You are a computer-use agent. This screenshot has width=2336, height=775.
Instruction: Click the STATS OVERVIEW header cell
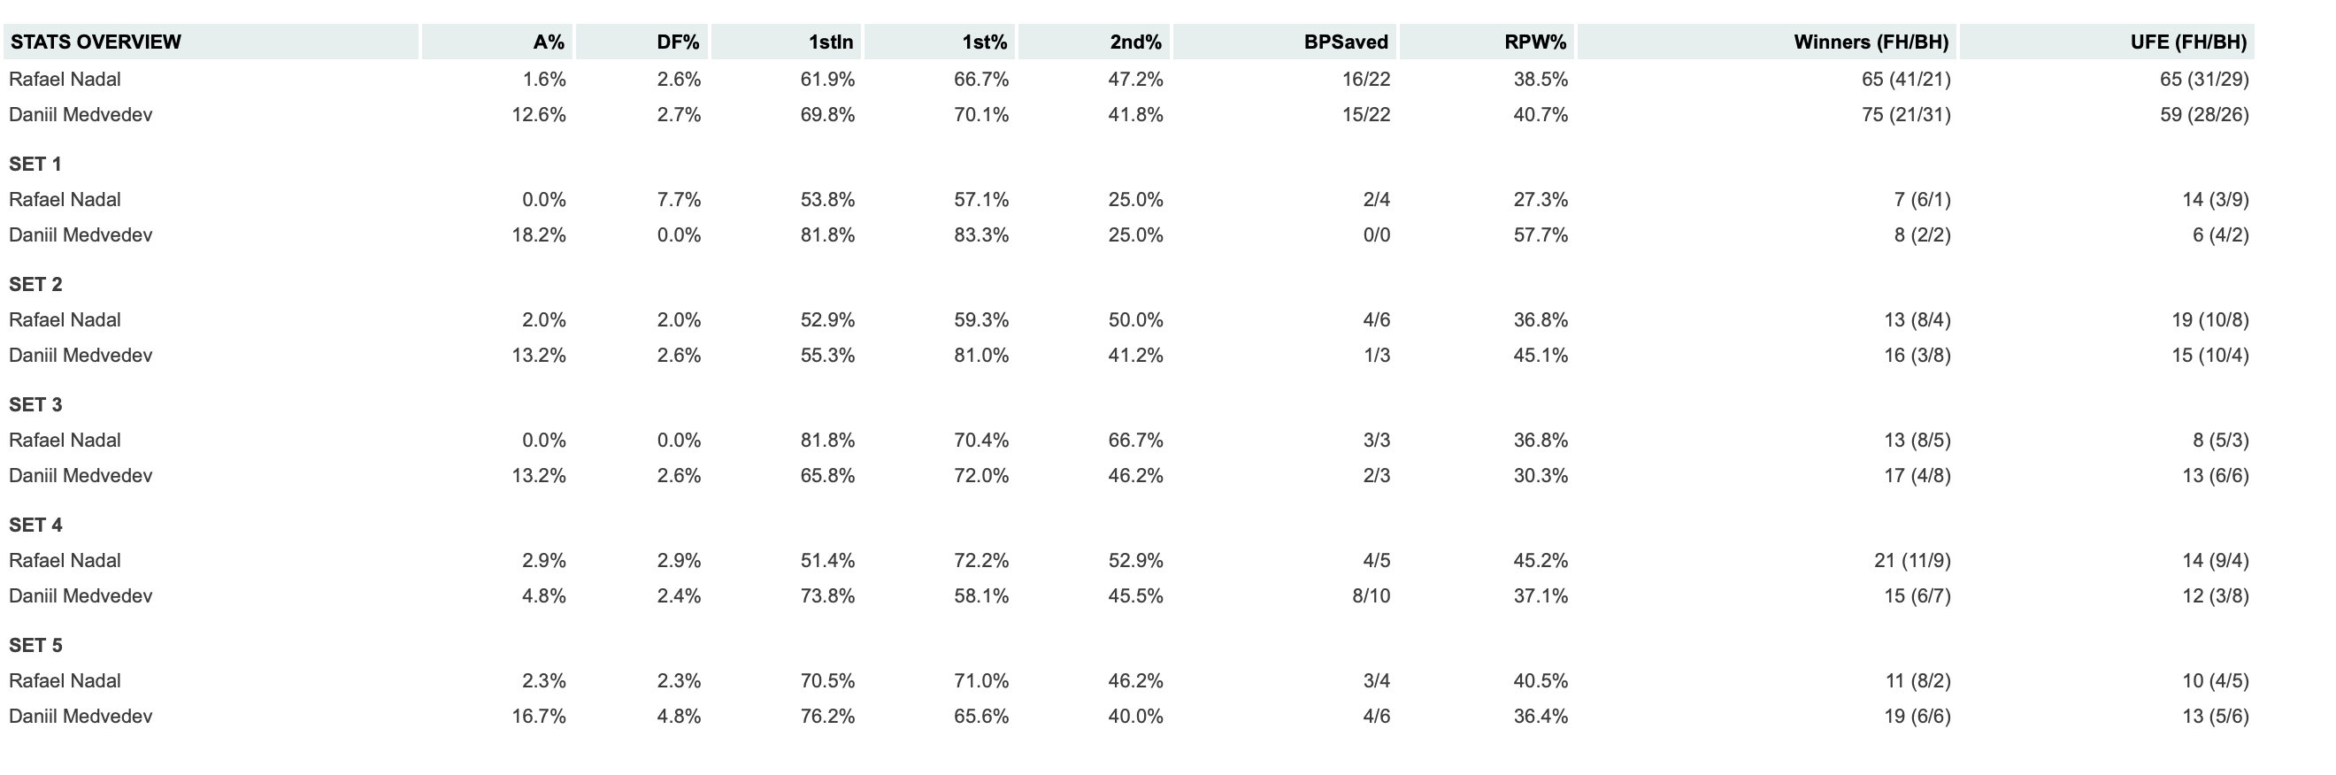click(x=96, y=42)
